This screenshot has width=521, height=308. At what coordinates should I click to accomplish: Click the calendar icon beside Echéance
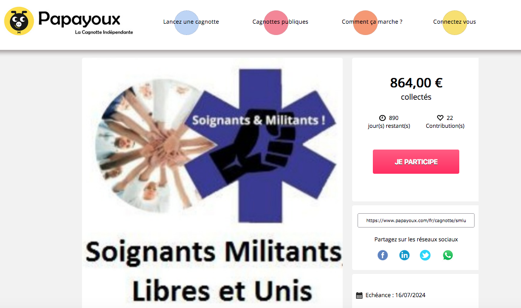pos(359,295)
